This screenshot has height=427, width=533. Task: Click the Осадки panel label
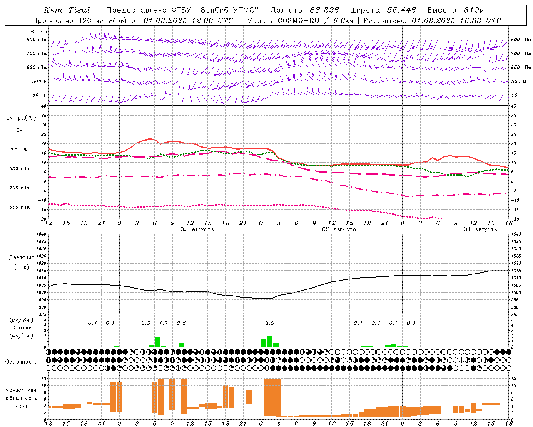[22, 328]
